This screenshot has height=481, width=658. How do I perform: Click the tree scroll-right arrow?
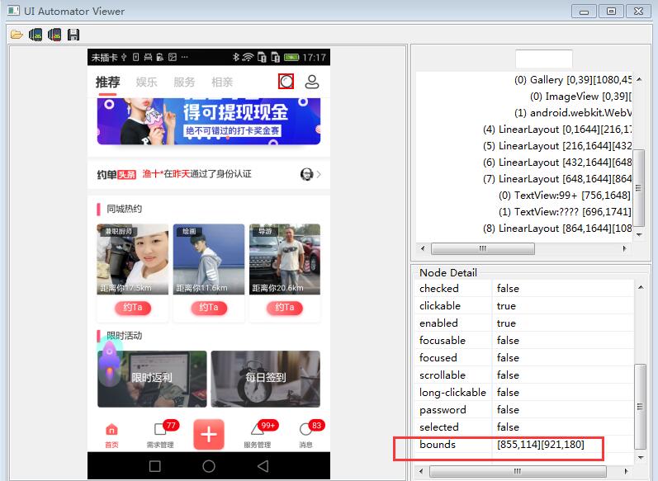(624, 248)
